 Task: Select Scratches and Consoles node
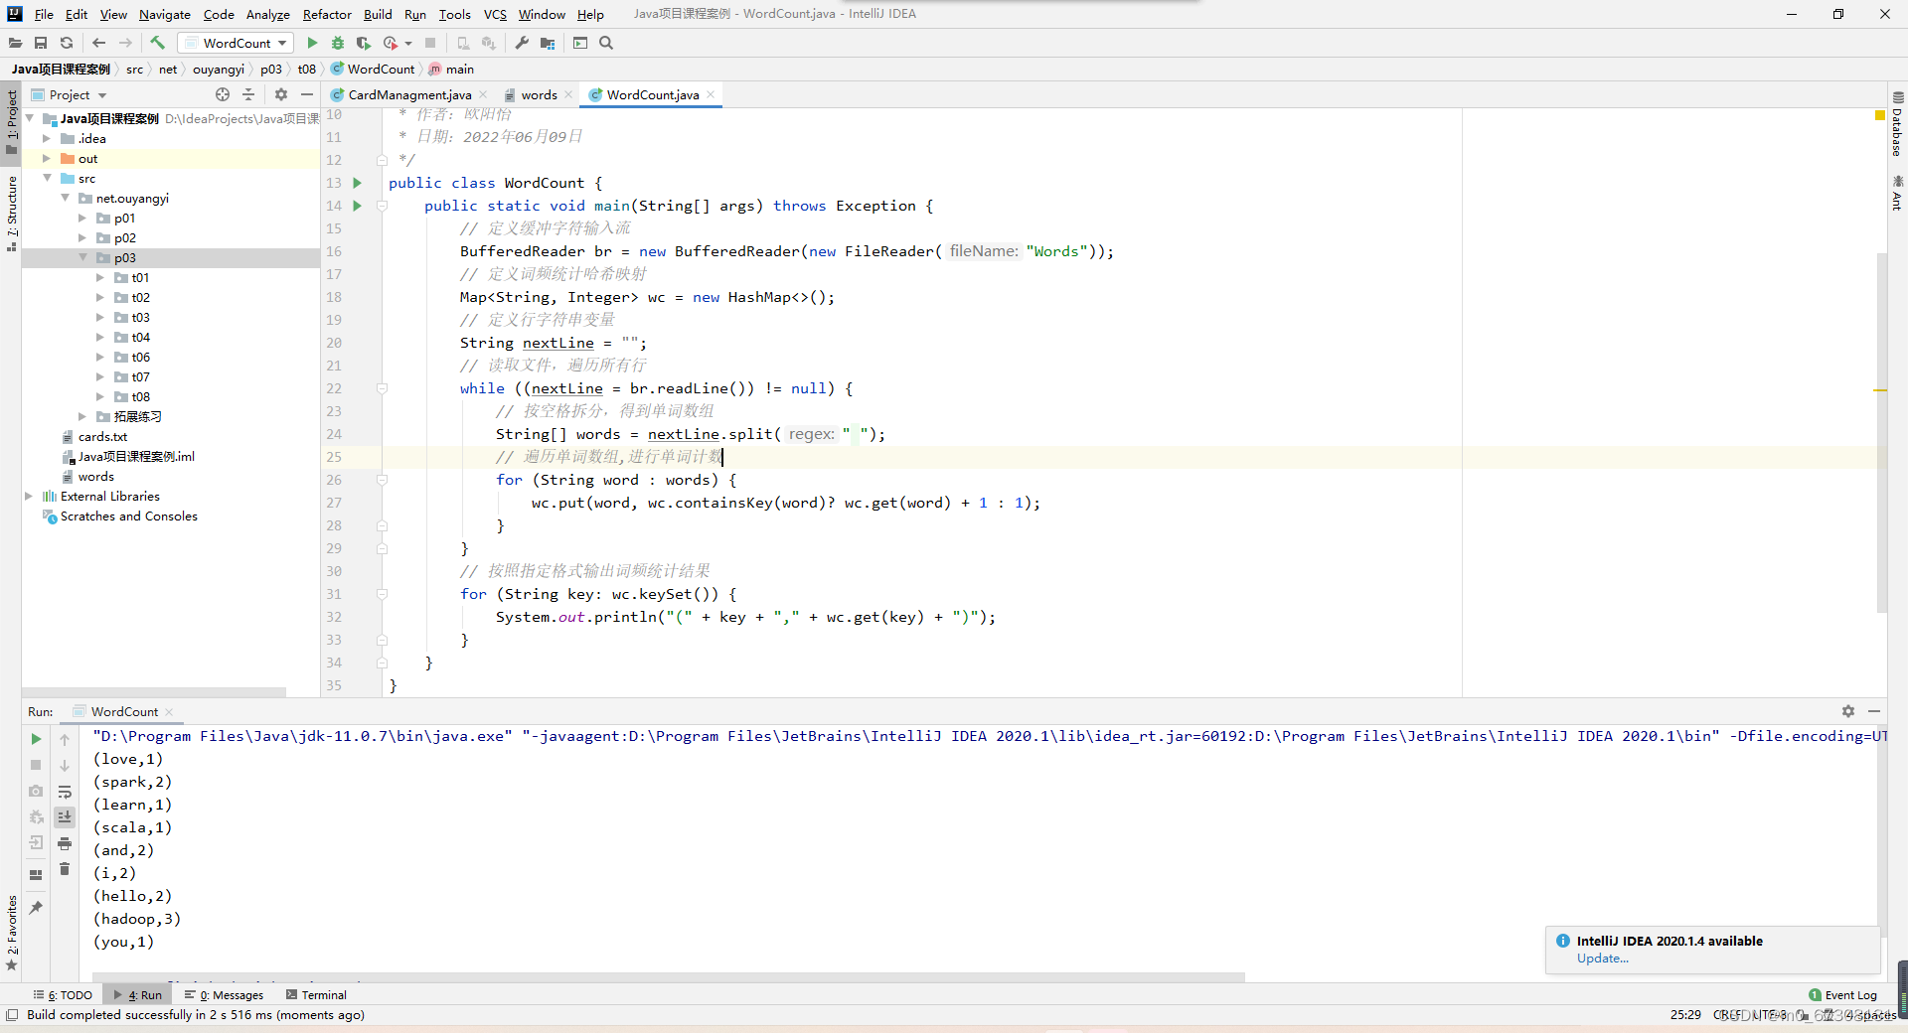[128, 516]
